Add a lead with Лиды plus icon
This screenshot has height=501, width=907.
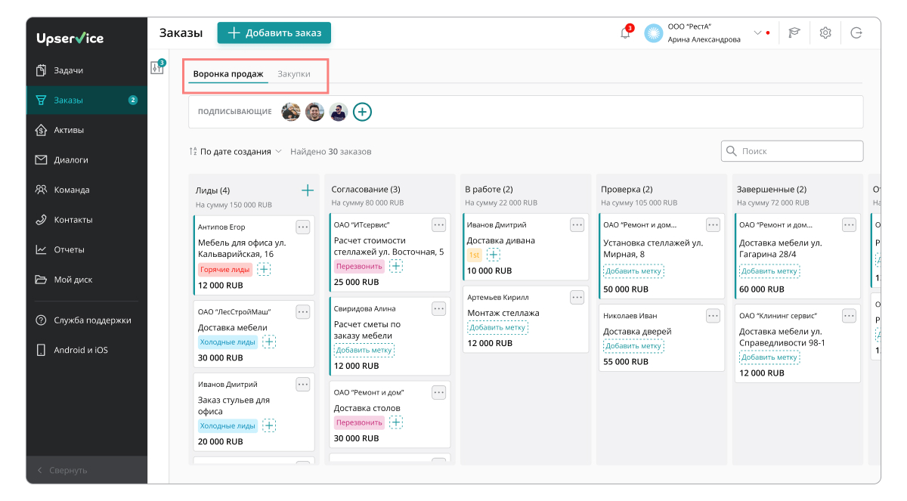pyautogui.click(x=308, y=190)
